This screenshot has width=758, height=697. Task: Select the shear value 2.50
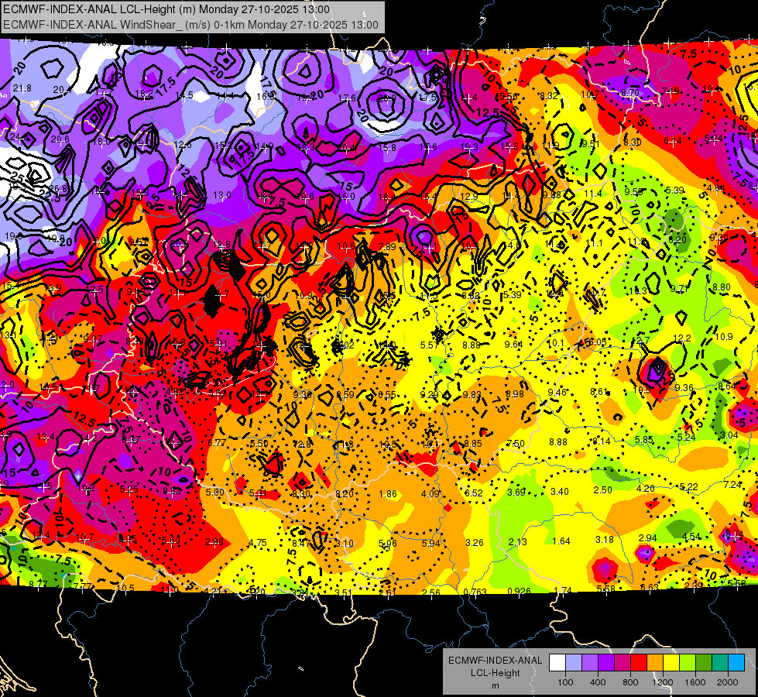tap(603, 490)
